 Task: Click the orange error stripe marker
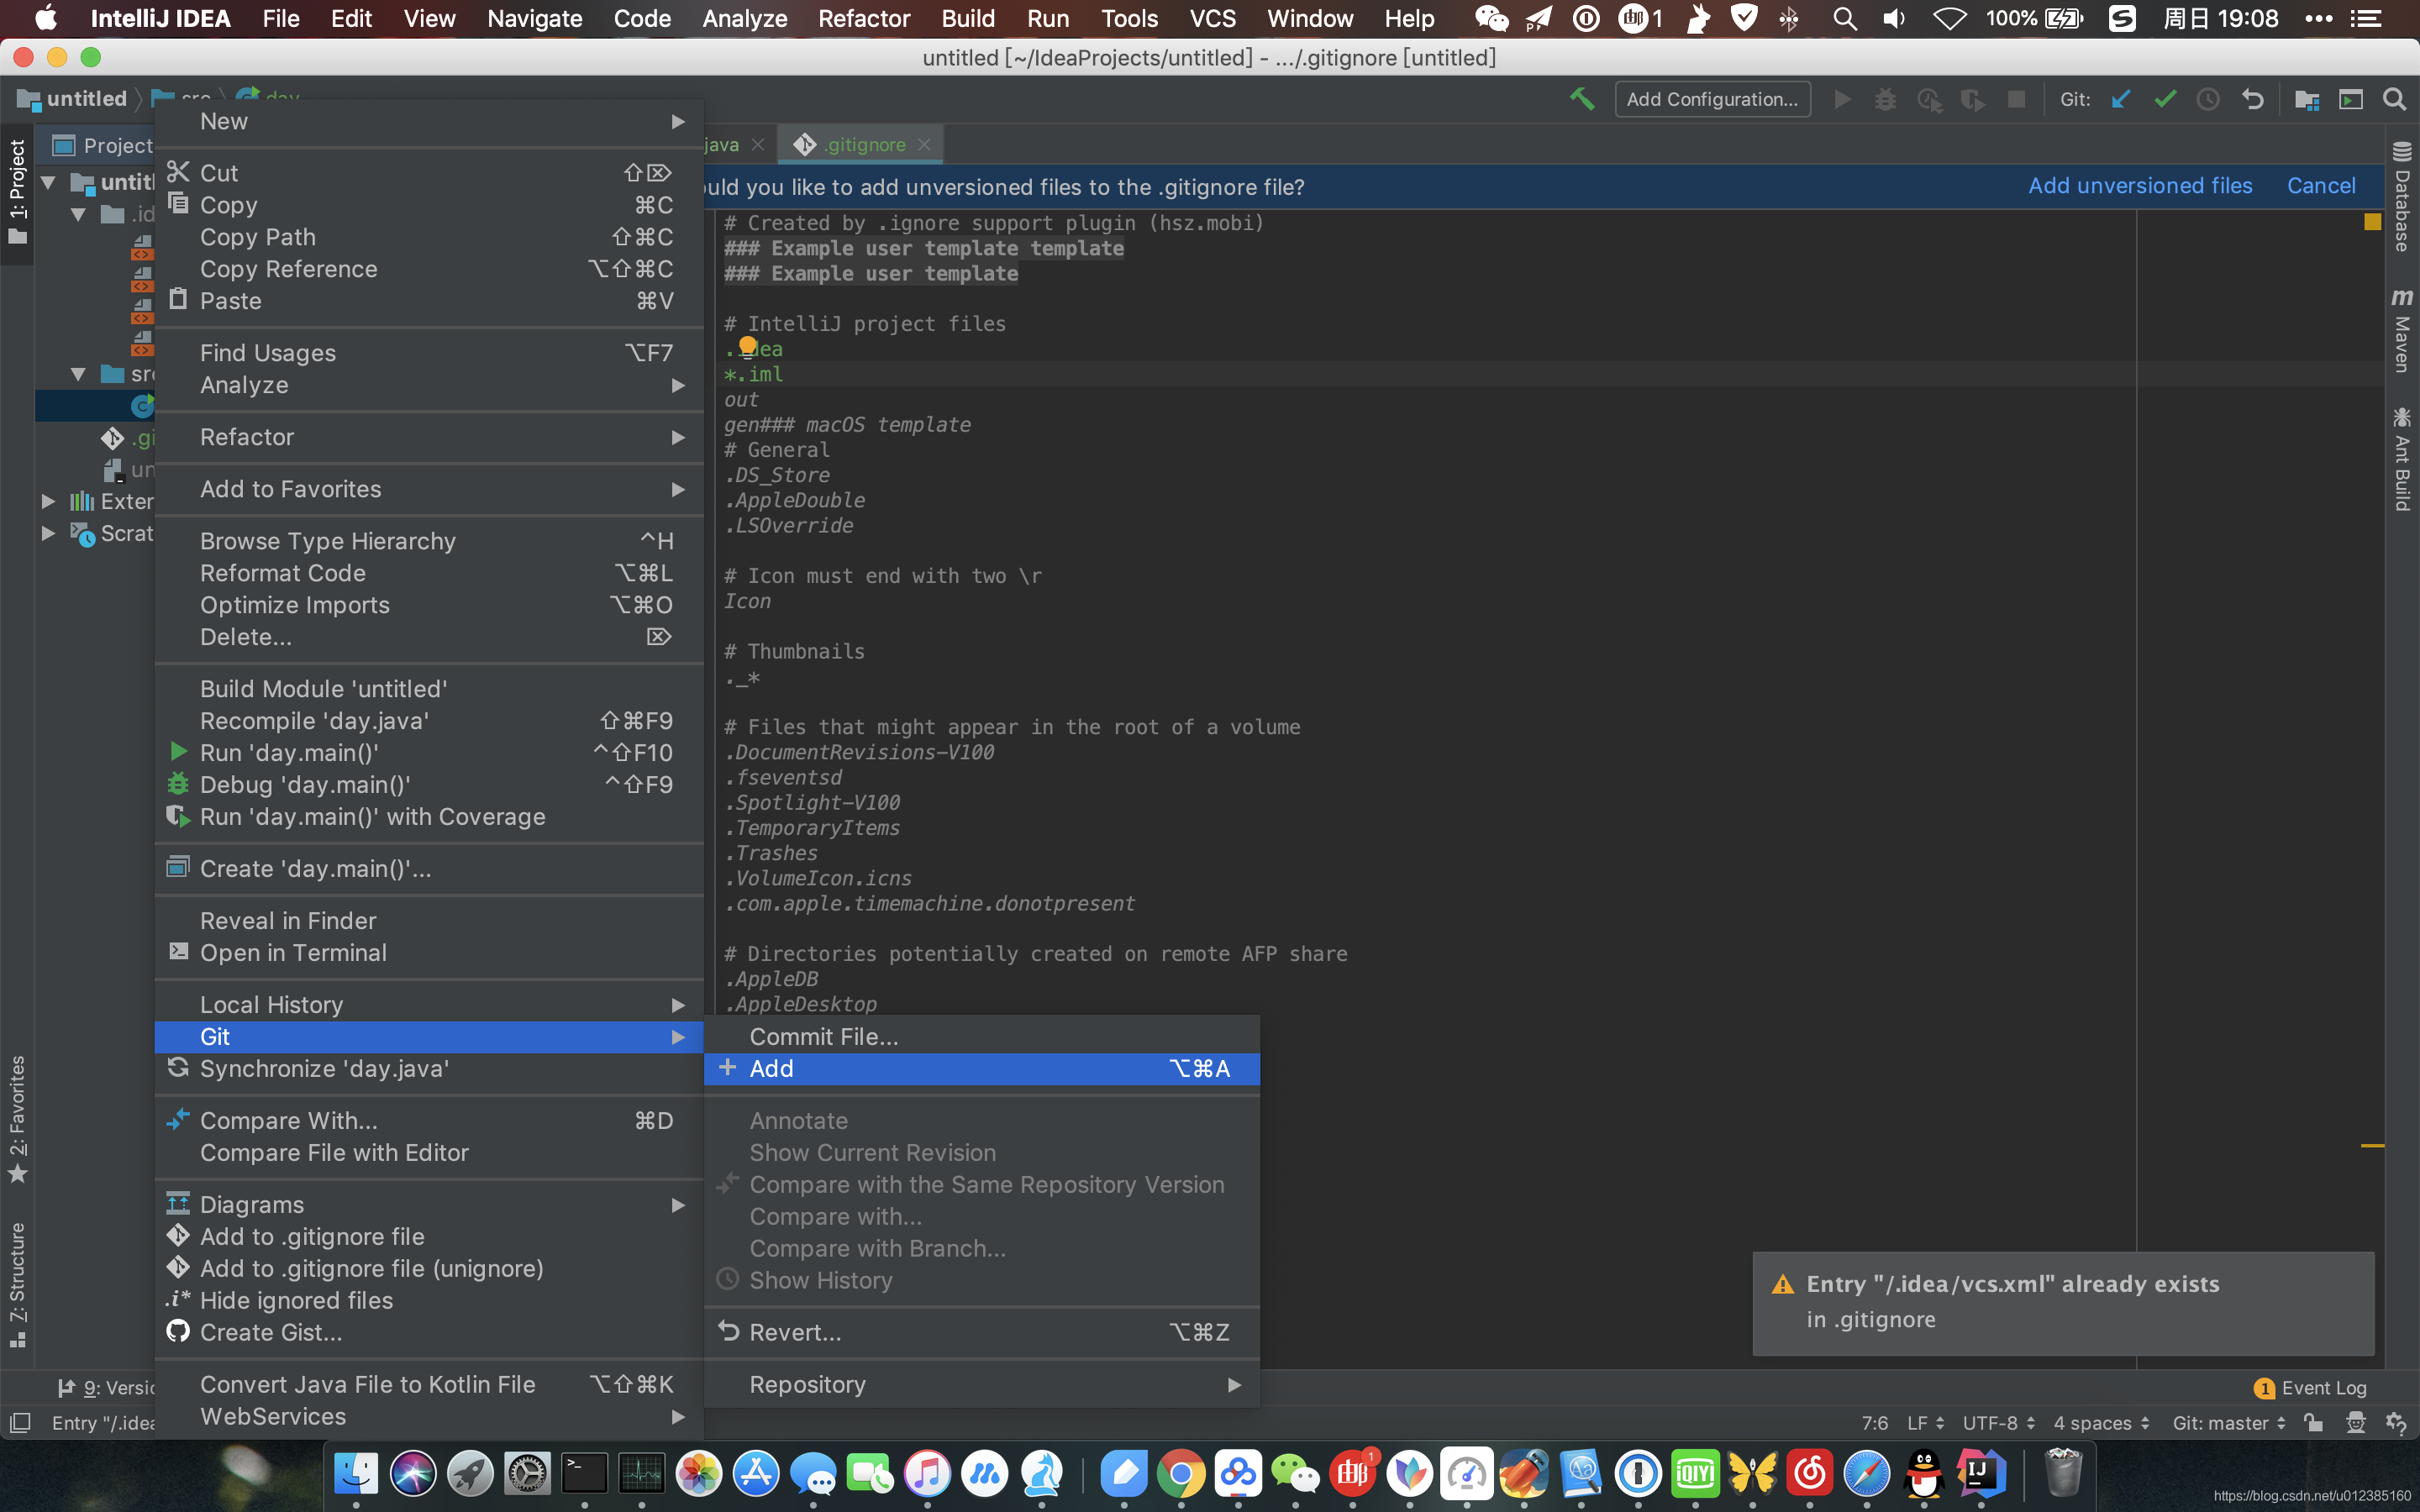[2372, 1146]
